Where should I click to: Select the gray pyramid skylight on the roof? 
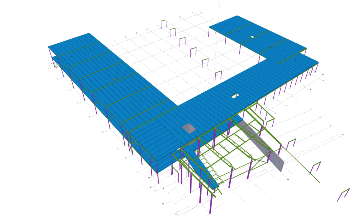189,128
